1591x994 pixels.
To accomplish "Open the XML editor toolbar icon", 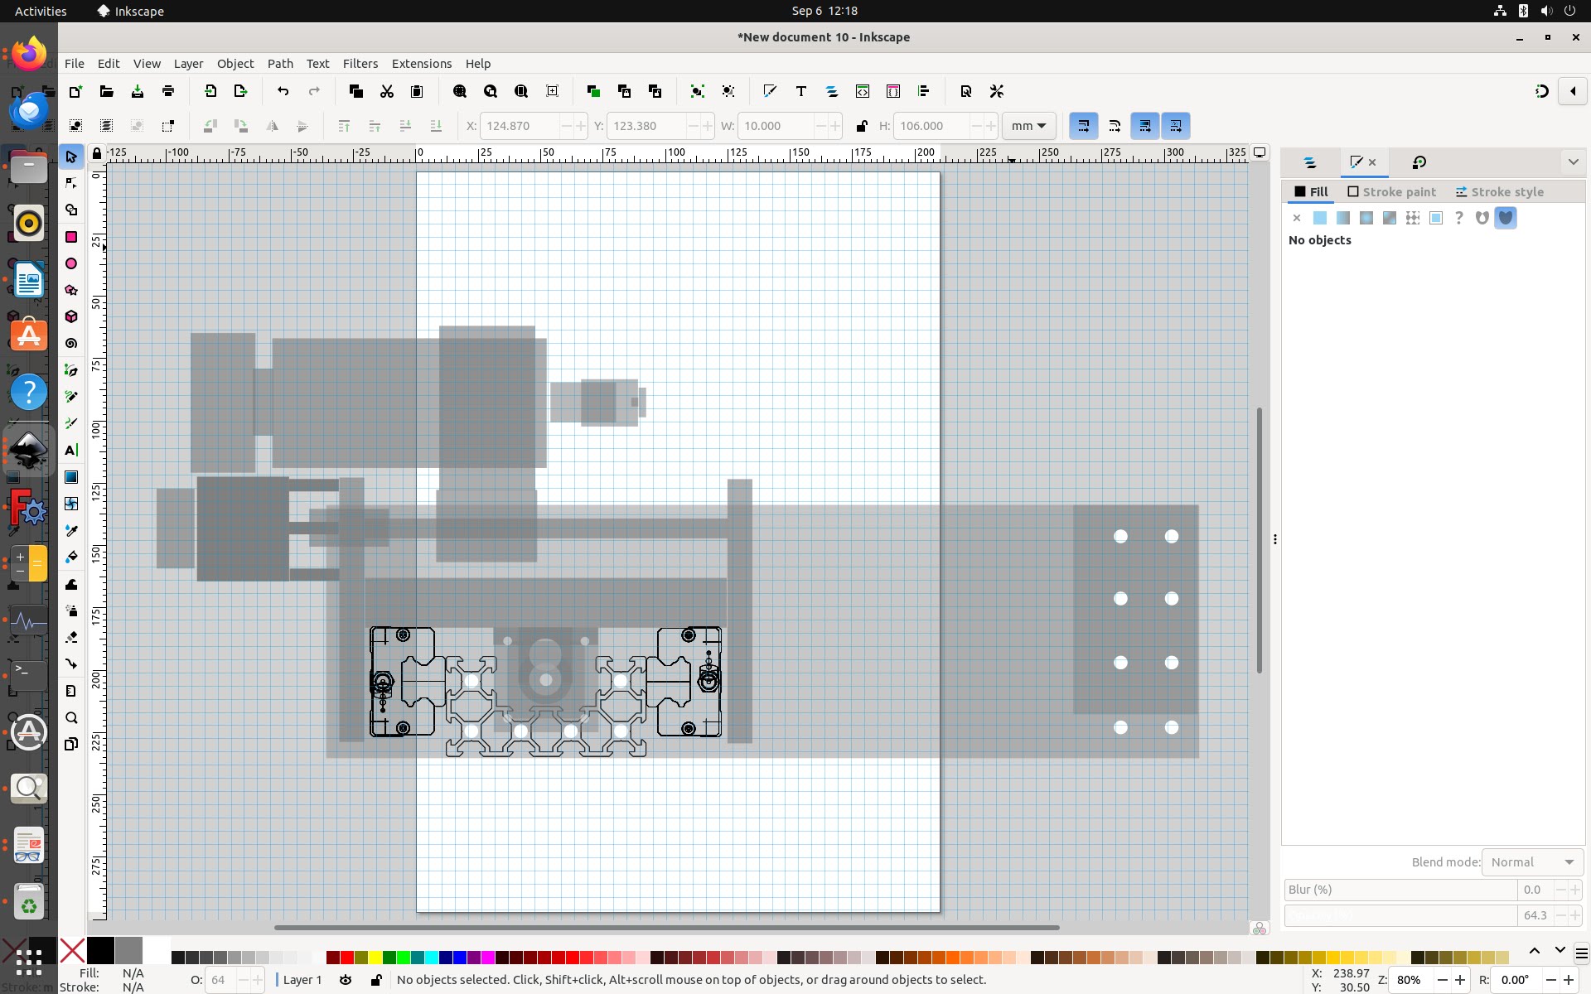I will pyautogui.click(x=863, y=91).
